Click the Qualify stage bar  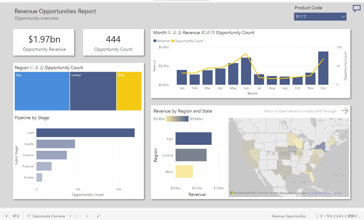(56, 144)
